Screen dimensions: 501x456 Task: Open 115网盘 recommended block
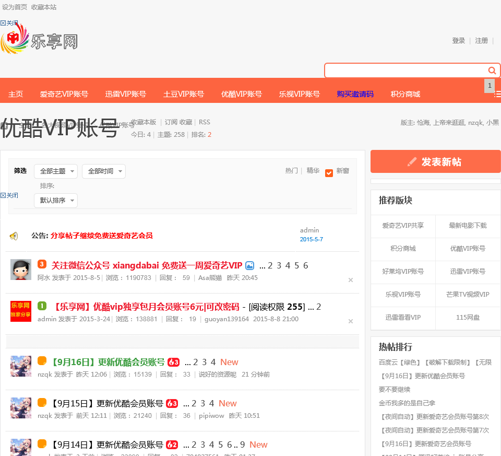coord(468,318)
